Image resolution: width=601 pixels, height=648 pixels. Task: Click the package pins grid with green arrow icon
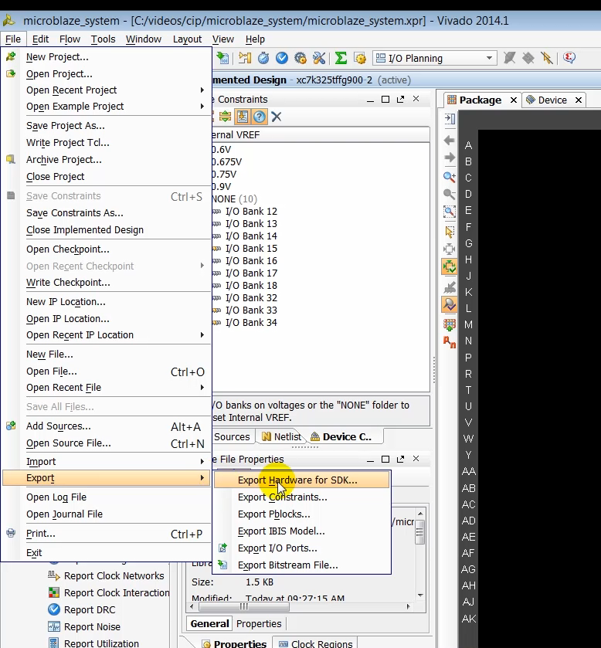[x=450, y=324]
